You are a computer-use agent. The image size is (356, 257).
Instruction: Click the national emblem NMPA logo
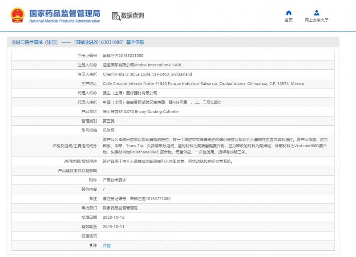click(16, 14)
